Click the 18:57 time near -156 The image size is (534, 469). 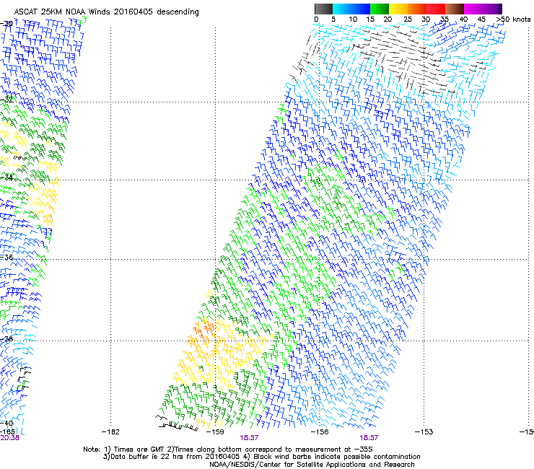369,438
